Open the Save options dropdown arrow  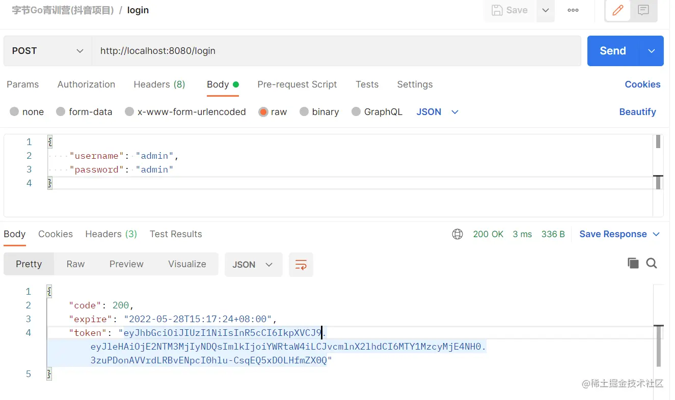coord(546,10)
